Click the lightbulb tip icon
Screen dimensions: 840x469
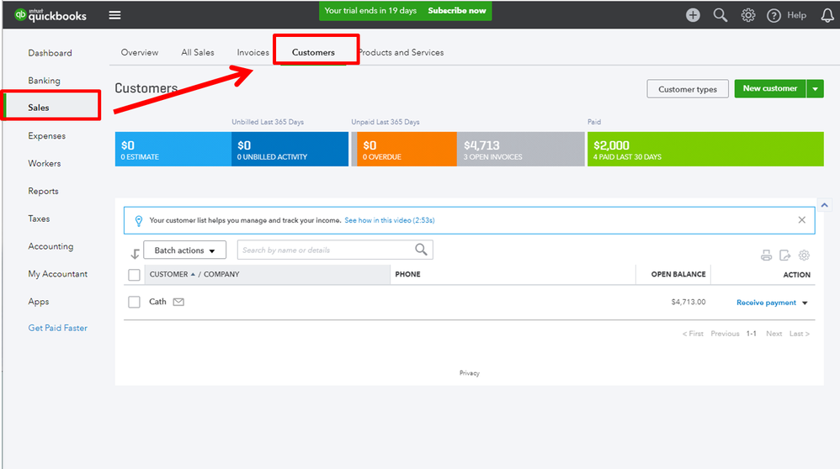(139, 220)
